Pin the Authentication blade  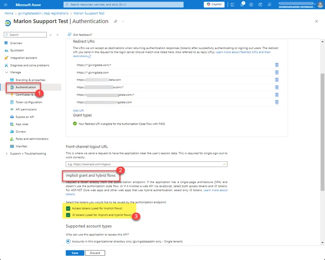[115, 21]
